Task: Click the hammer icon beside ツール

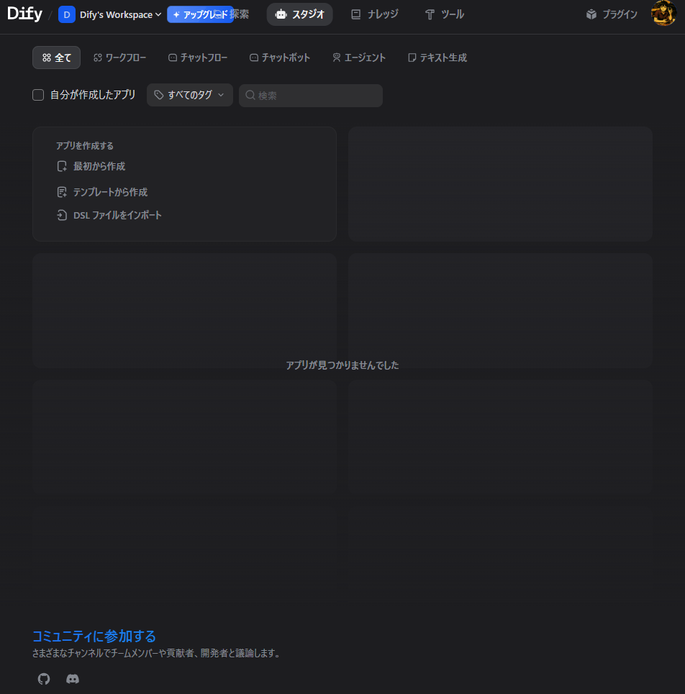Action: point(430,14)
